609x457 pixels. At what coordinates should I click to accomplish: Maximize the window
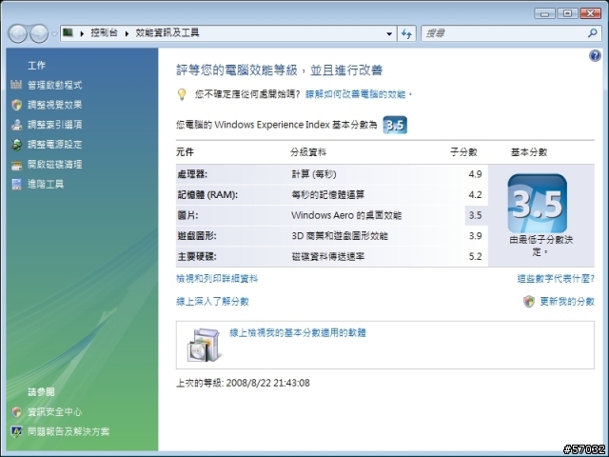click(567, 13)
